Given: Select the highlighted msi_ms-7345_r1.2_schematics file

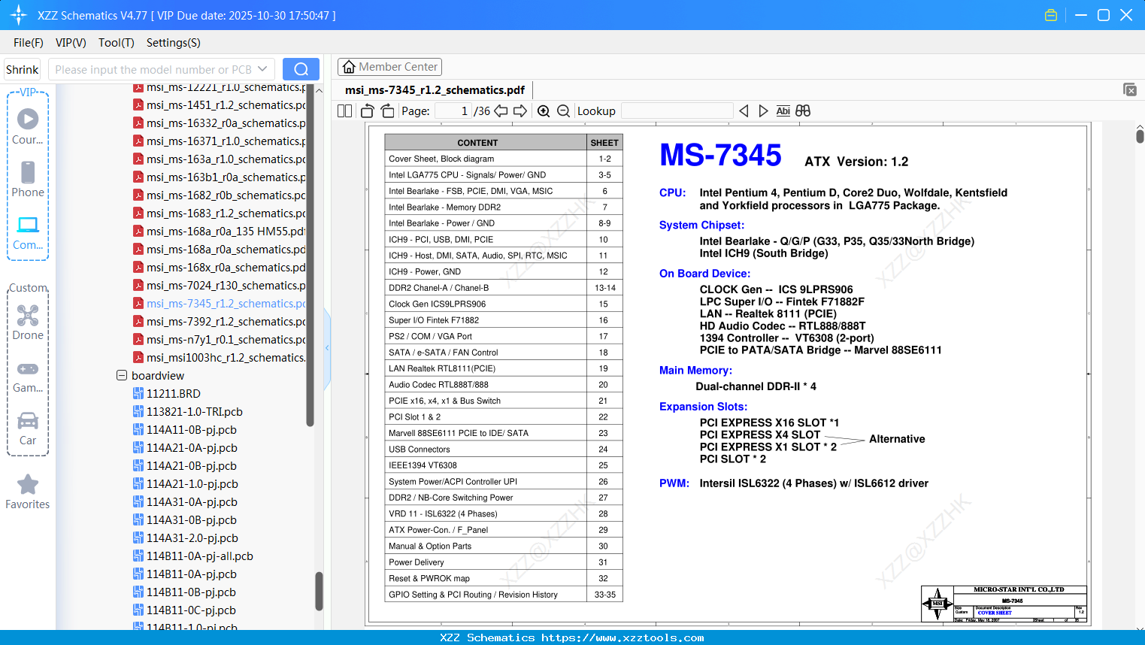Looking at the screenshot, I should pos(220,304).
